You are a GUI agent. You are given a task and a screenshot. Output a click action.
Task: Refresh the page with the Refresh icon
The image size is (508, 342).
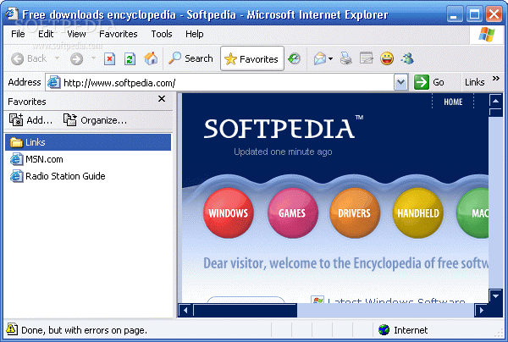tap(130, 59)
